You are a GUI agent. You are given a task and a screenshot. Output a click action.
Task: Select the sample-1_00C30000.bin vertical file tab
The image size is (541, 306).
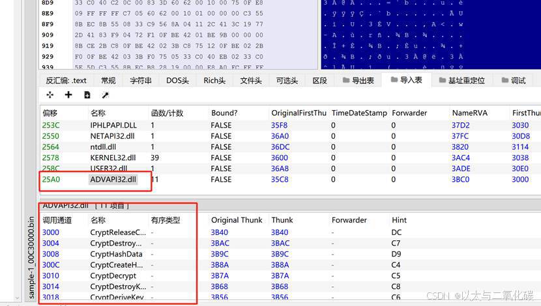pyautogui.click(x=31, y=257)
